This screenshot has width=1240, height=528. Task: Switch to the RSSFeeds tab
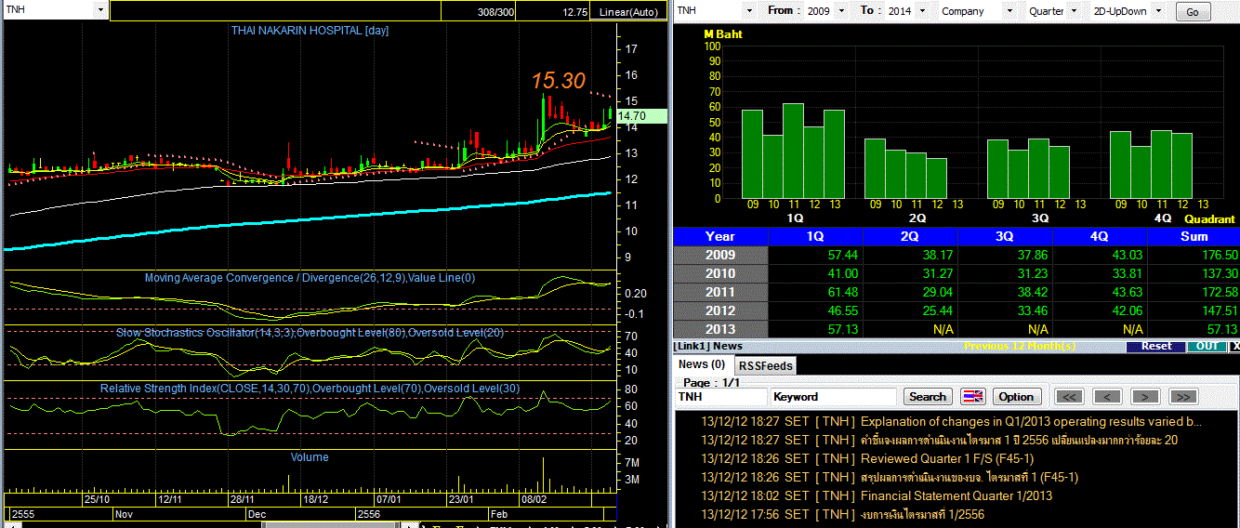[x=766, y=366]
